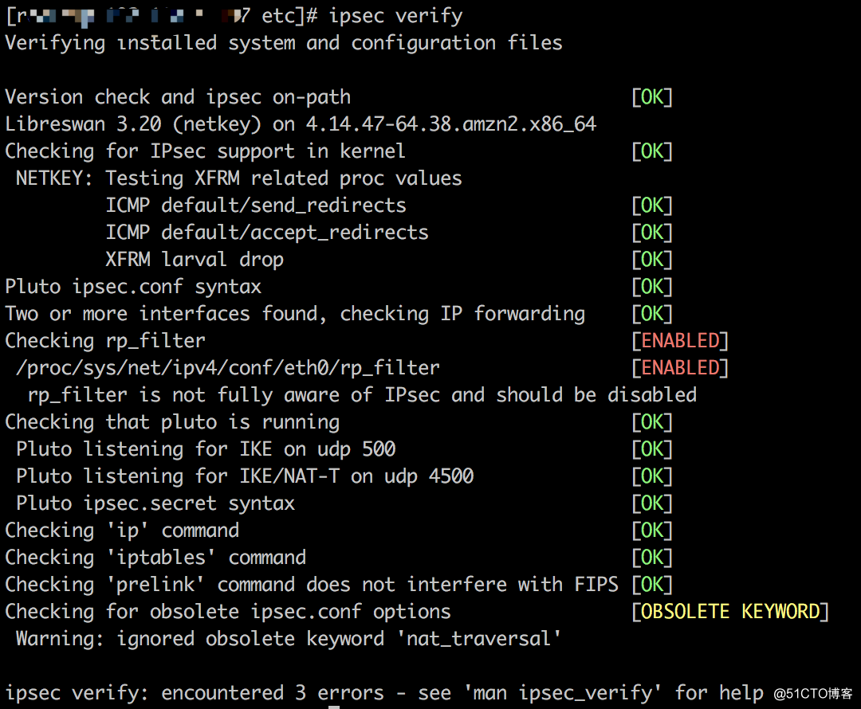This screenshot has height=709, width=861.
Task: Click OK status for Pluto ipsec.conf syntax
Action: [652, 287]
